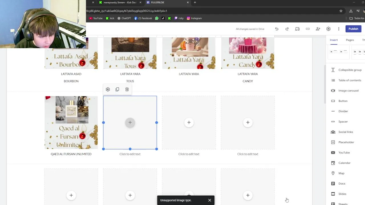Select the Lattafa Yara Candy image
Viewport: 365px width, 205px height.
tap(248, 53)
